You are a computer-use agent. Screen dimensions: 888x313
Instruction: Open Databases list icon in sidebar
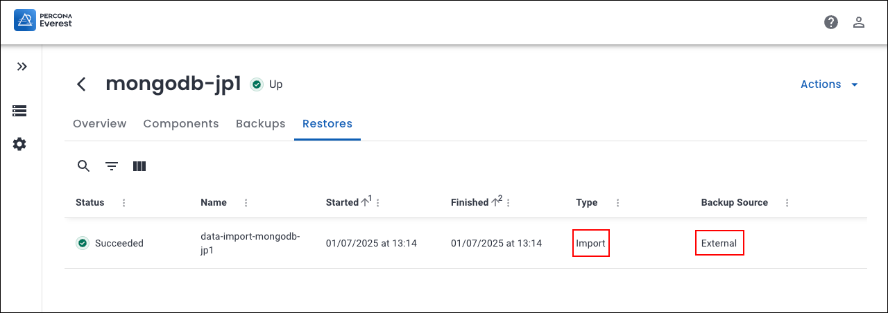(19, 111)
